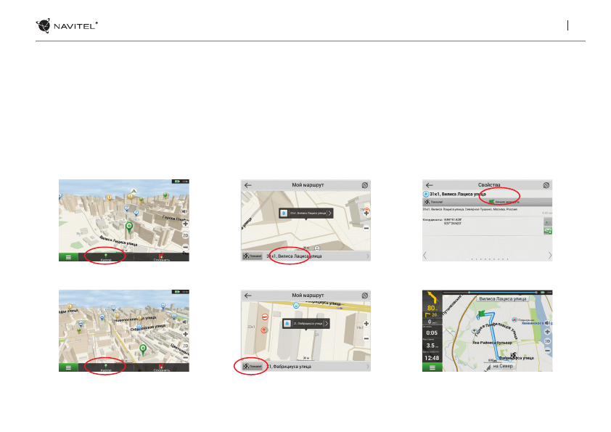
Task: Click home icon in Фабрициуса улица popup
Action: click(x=287, y=324)
